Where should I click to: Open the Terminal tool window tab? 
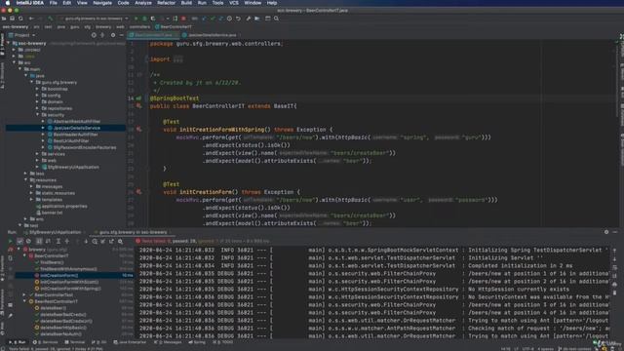click(x=75, y=342)
